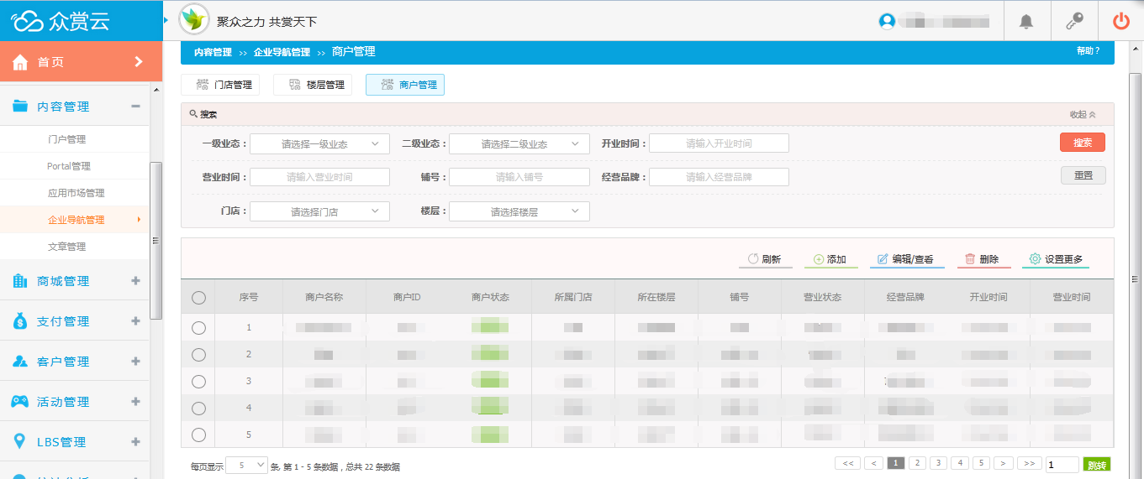
Task: Open 应用市场管理 in the sidebar
Action: pyautogui.click(x=76, y=193)
